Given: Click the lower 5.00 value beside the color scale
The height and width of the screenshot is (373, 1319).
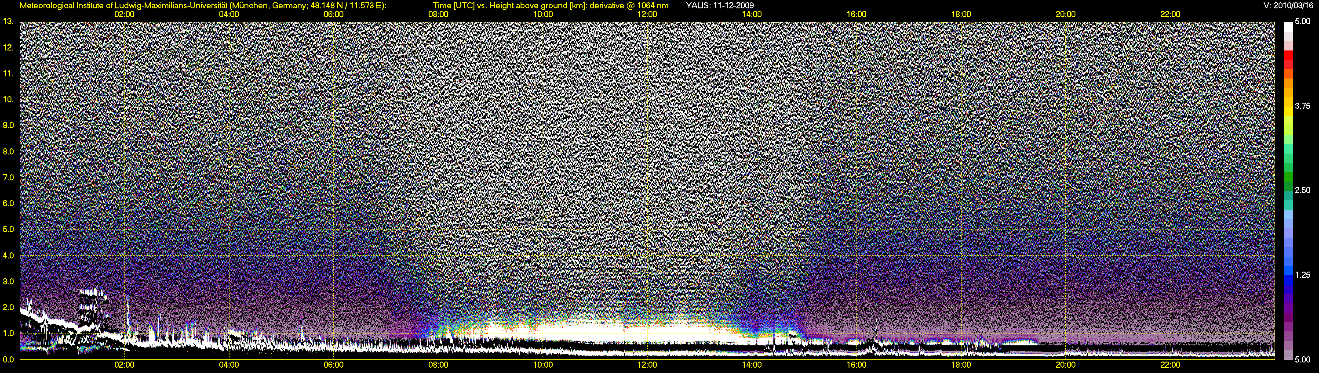Looking at the screenshot, I should pos(1303,359).
